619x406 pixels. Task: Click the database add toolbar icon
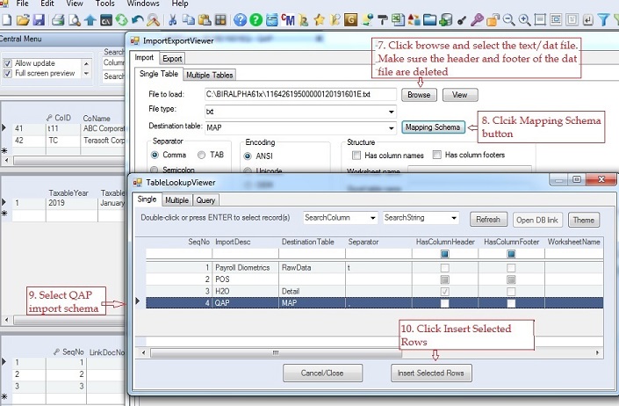point(446,19)
